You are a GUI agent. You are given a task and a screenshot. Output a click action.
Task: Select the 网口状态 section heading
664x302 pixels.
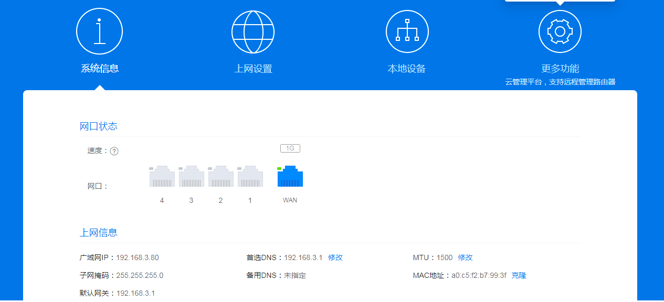(99, 126)
